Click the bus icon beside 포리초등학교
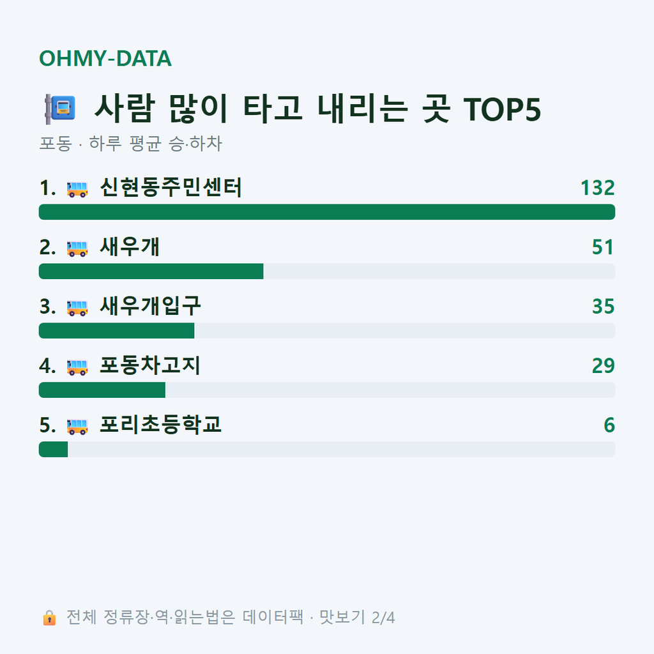Image resolution: width=654 pixels, height=654 pixels. tap(77, 426)
